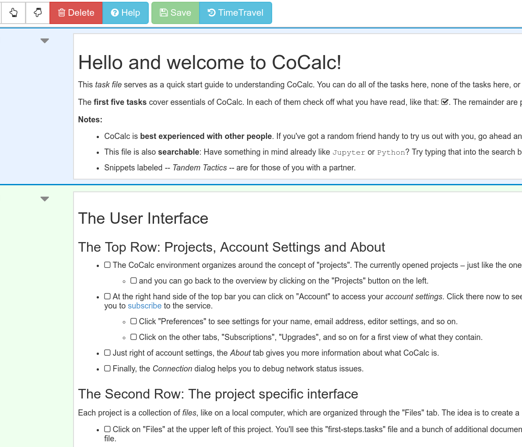
Task: Click the 'The User Interface' heading text
Action: coord(143,218)
